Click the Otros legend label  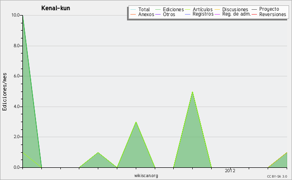169,14
